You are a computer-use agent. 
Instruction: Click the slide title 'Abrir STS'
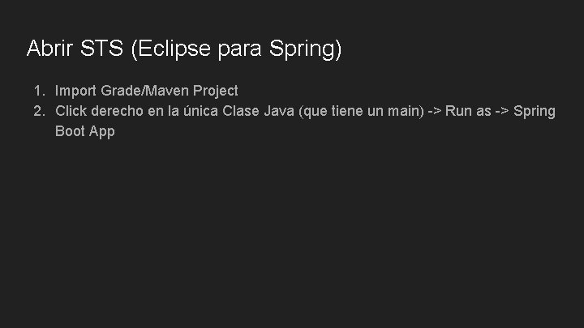click(x=75, y=49)
